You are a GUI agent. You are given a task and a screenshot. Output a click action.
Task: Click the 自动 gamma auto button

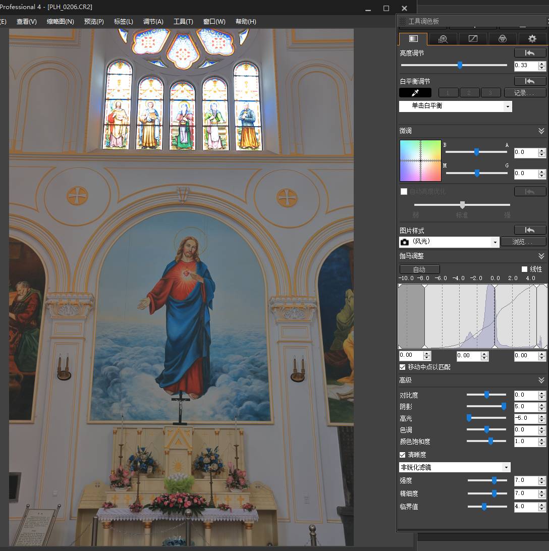(419, 269)
